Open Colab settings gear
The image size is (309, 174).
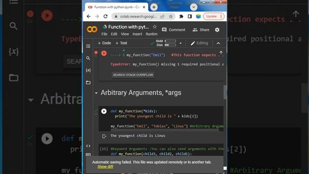tap(217, 30)
